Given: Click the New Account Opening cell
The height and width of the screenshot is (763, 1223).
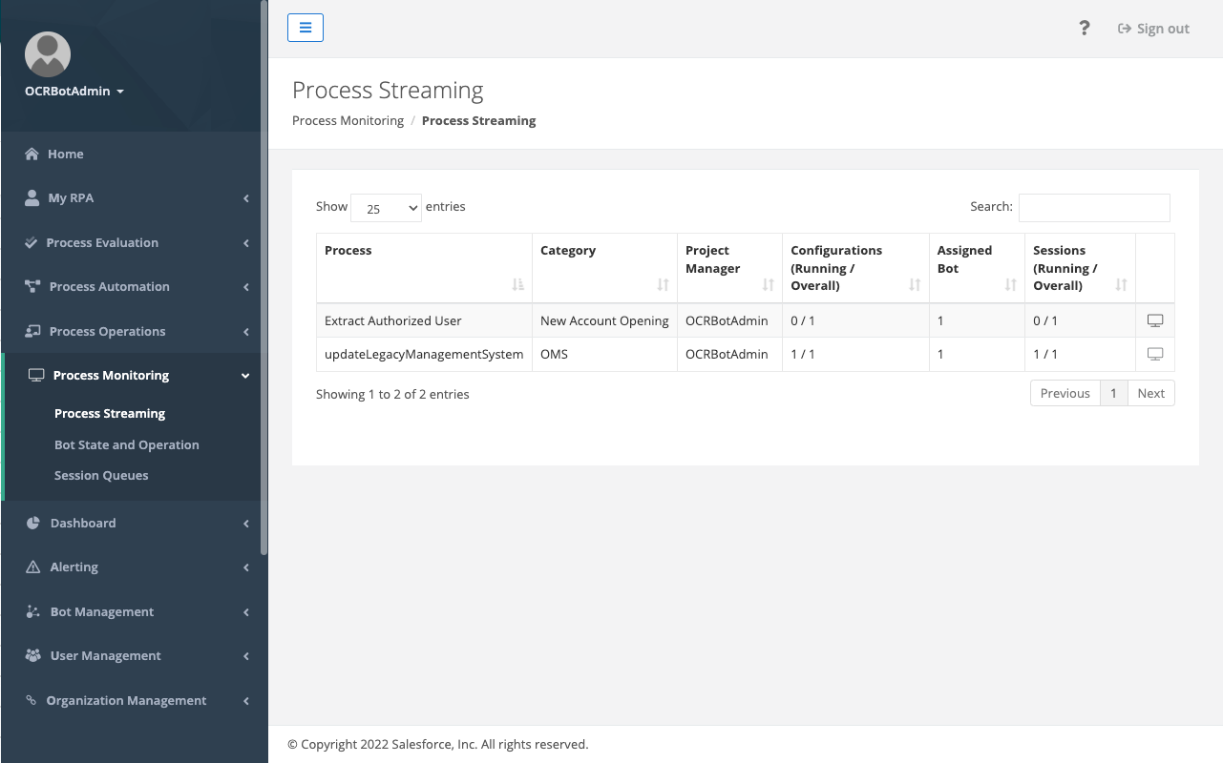Looking at the screenshot, I should click(x=604, y=320).
